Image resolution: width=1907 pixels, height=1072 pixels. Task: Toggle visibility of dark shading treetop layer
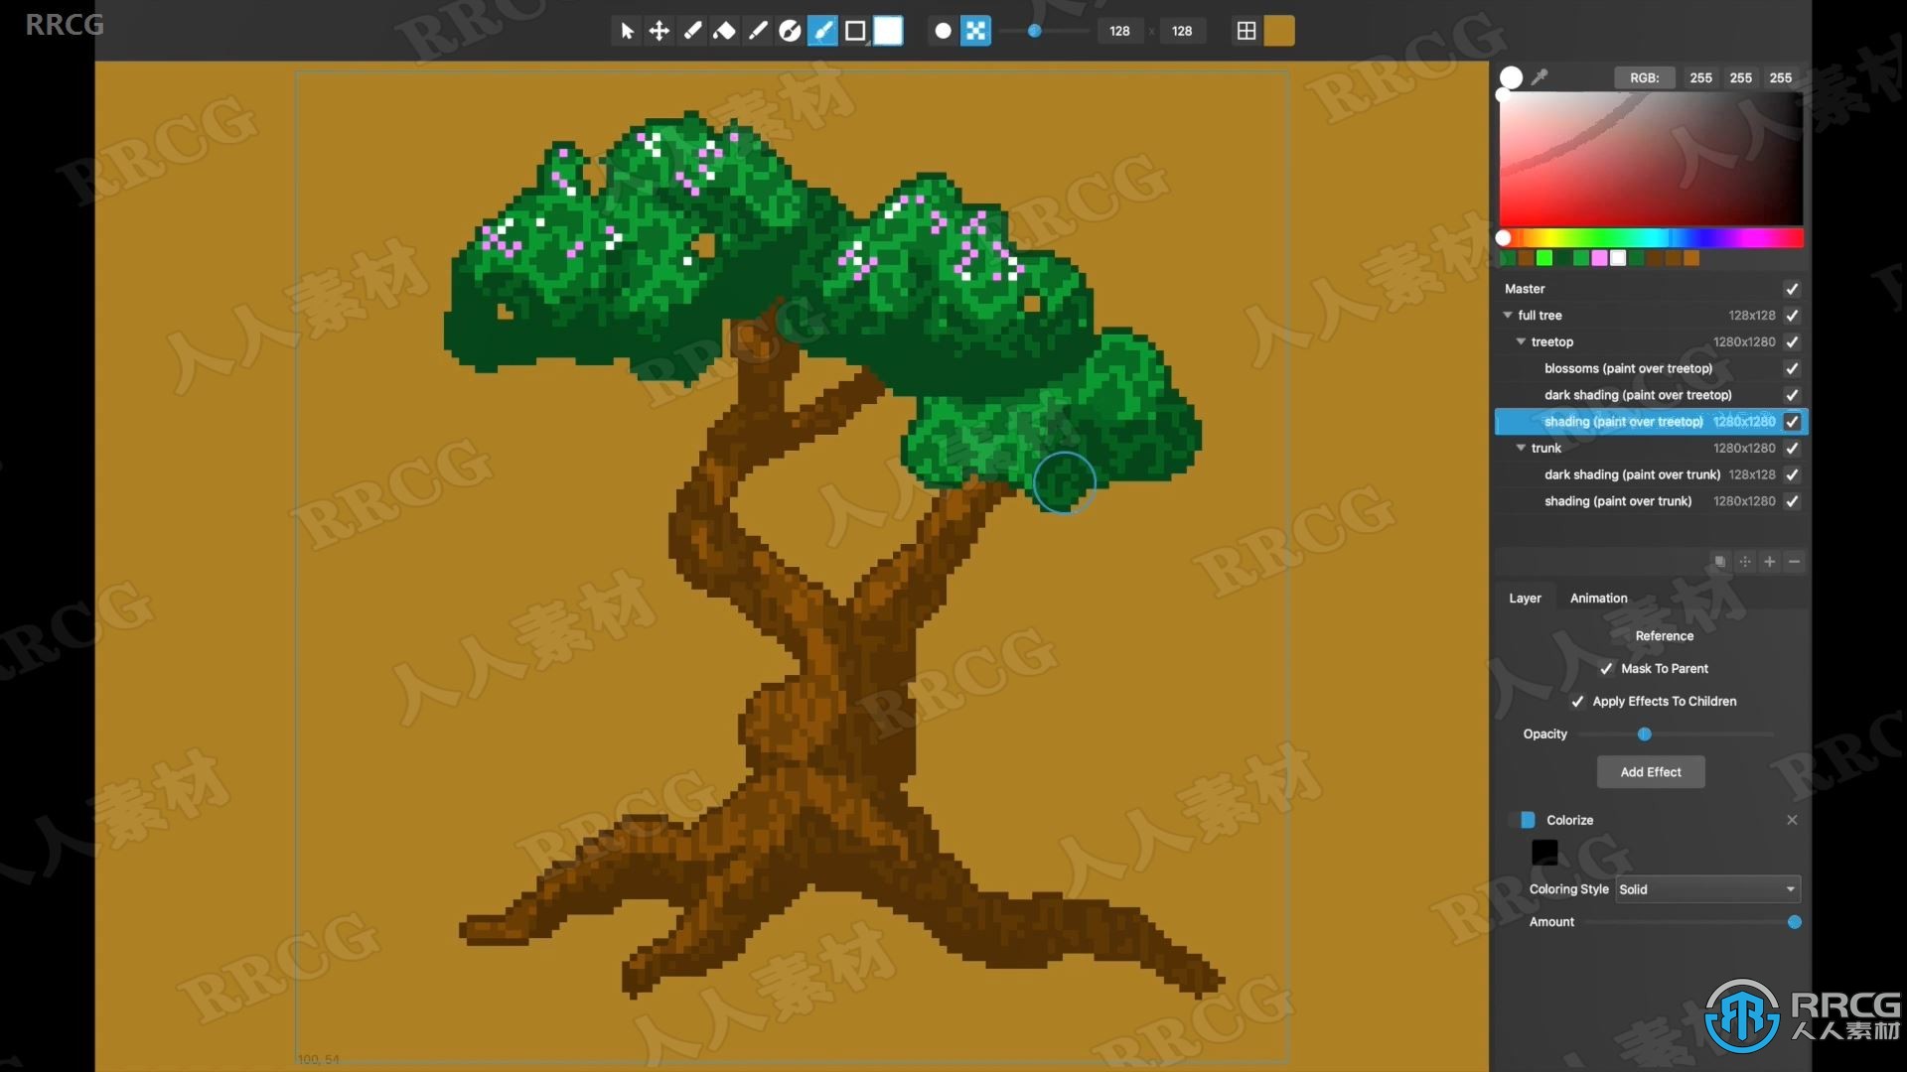point(1793,394)
